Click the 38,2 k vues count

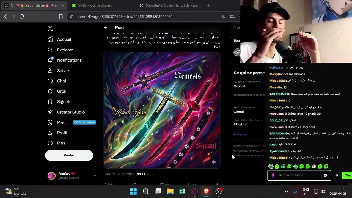tap(145, 174)
